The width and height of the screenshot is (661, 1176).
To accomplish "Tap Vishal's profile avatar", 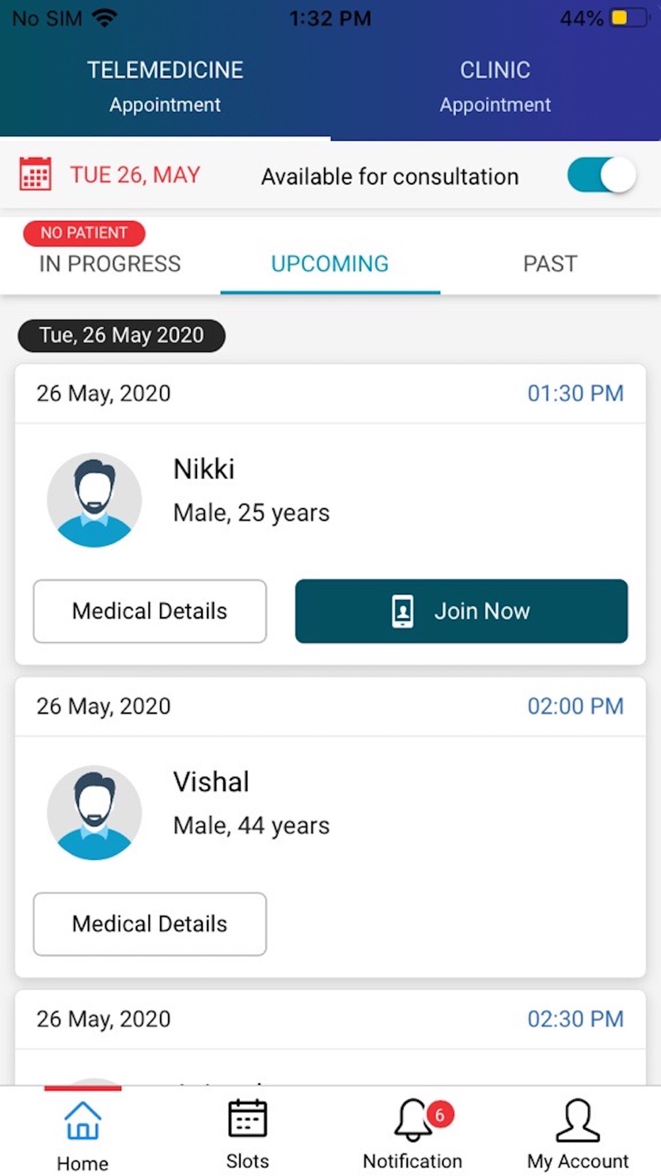I will click(x=95, y=813).
